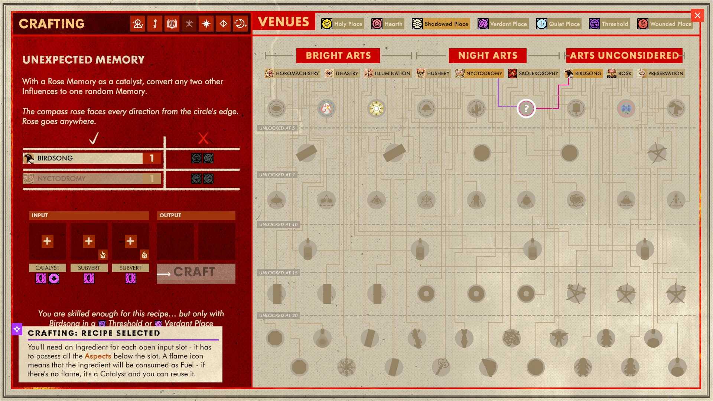Click the magenta aspect under the second Subvert slot
The height and width of the screenshot is (401, 713).
coord(130,278)
